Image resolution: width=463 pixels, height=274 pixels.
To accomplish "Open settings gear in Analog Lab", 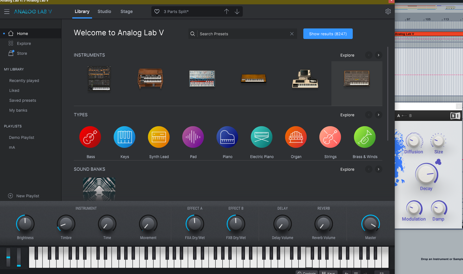I will 388,11.
